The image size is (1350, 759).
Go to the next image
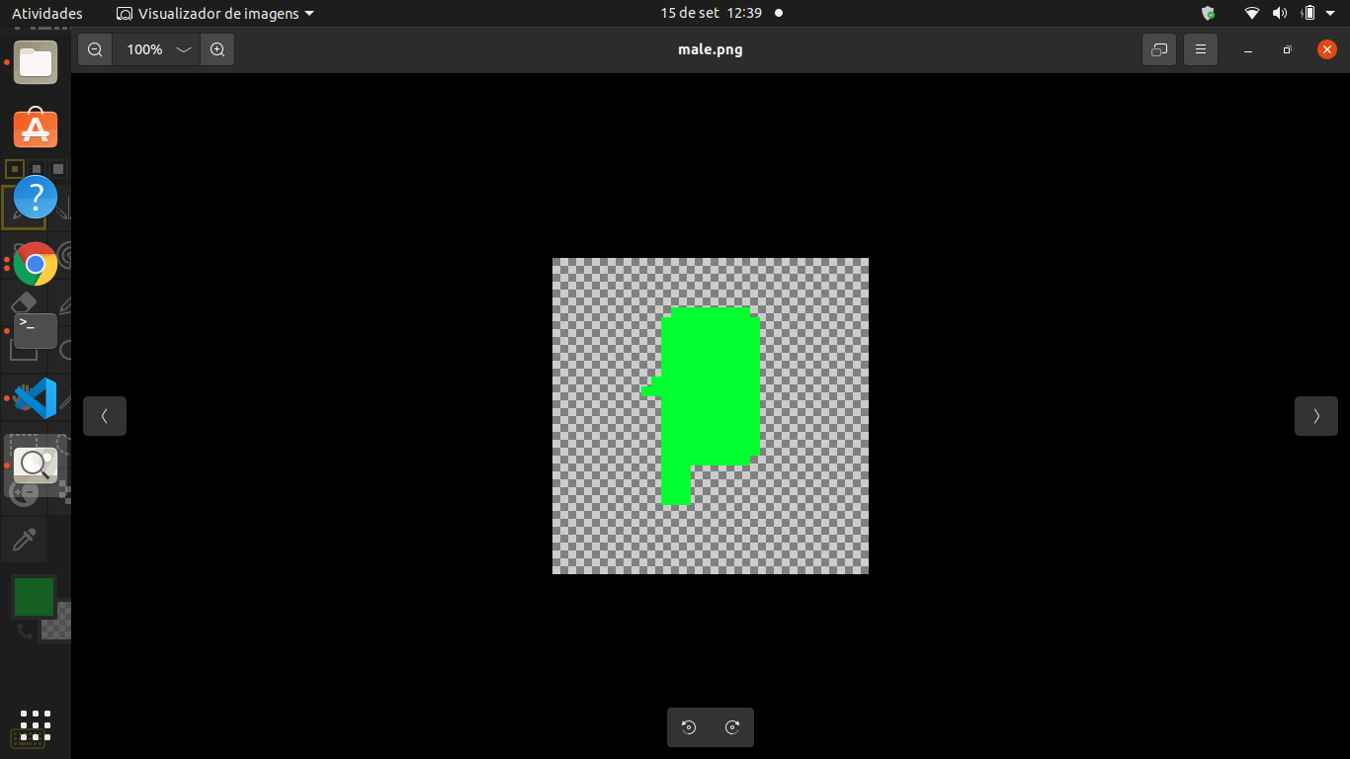coord(1316,416)
